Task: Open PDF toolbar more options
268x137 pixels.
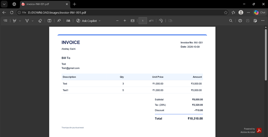Action: (263, 21)
